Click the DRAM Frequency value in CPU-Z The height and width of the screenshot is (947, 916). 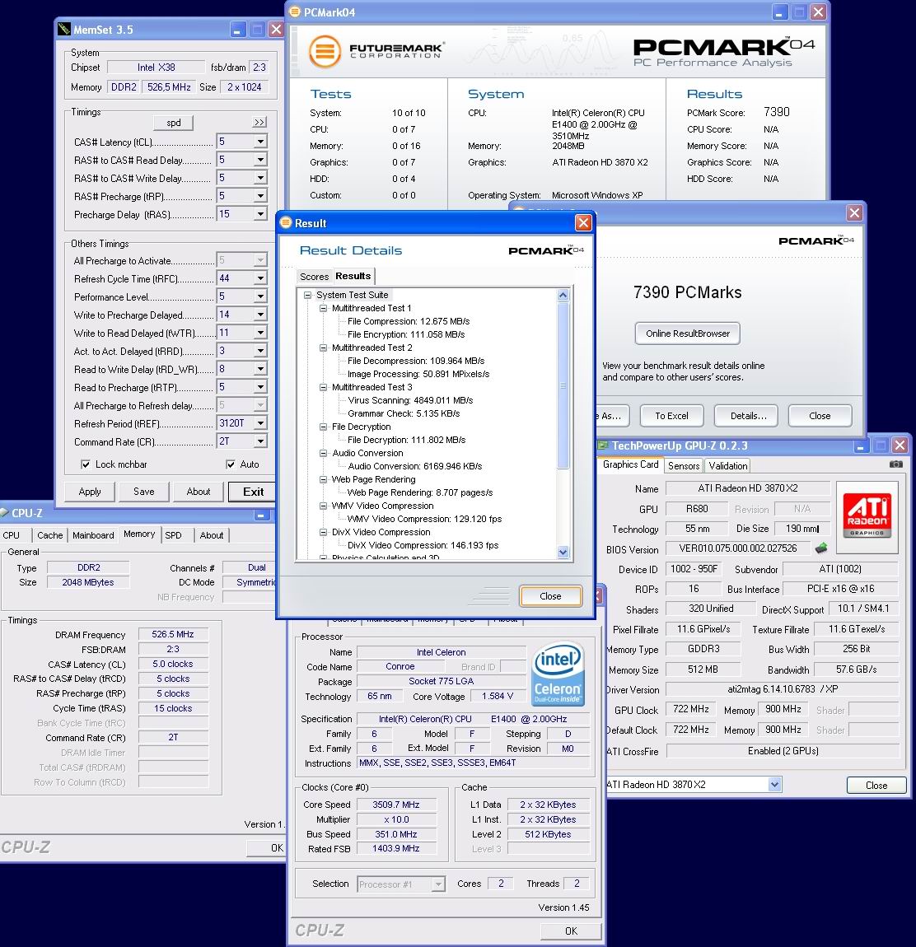coord(173,634)
